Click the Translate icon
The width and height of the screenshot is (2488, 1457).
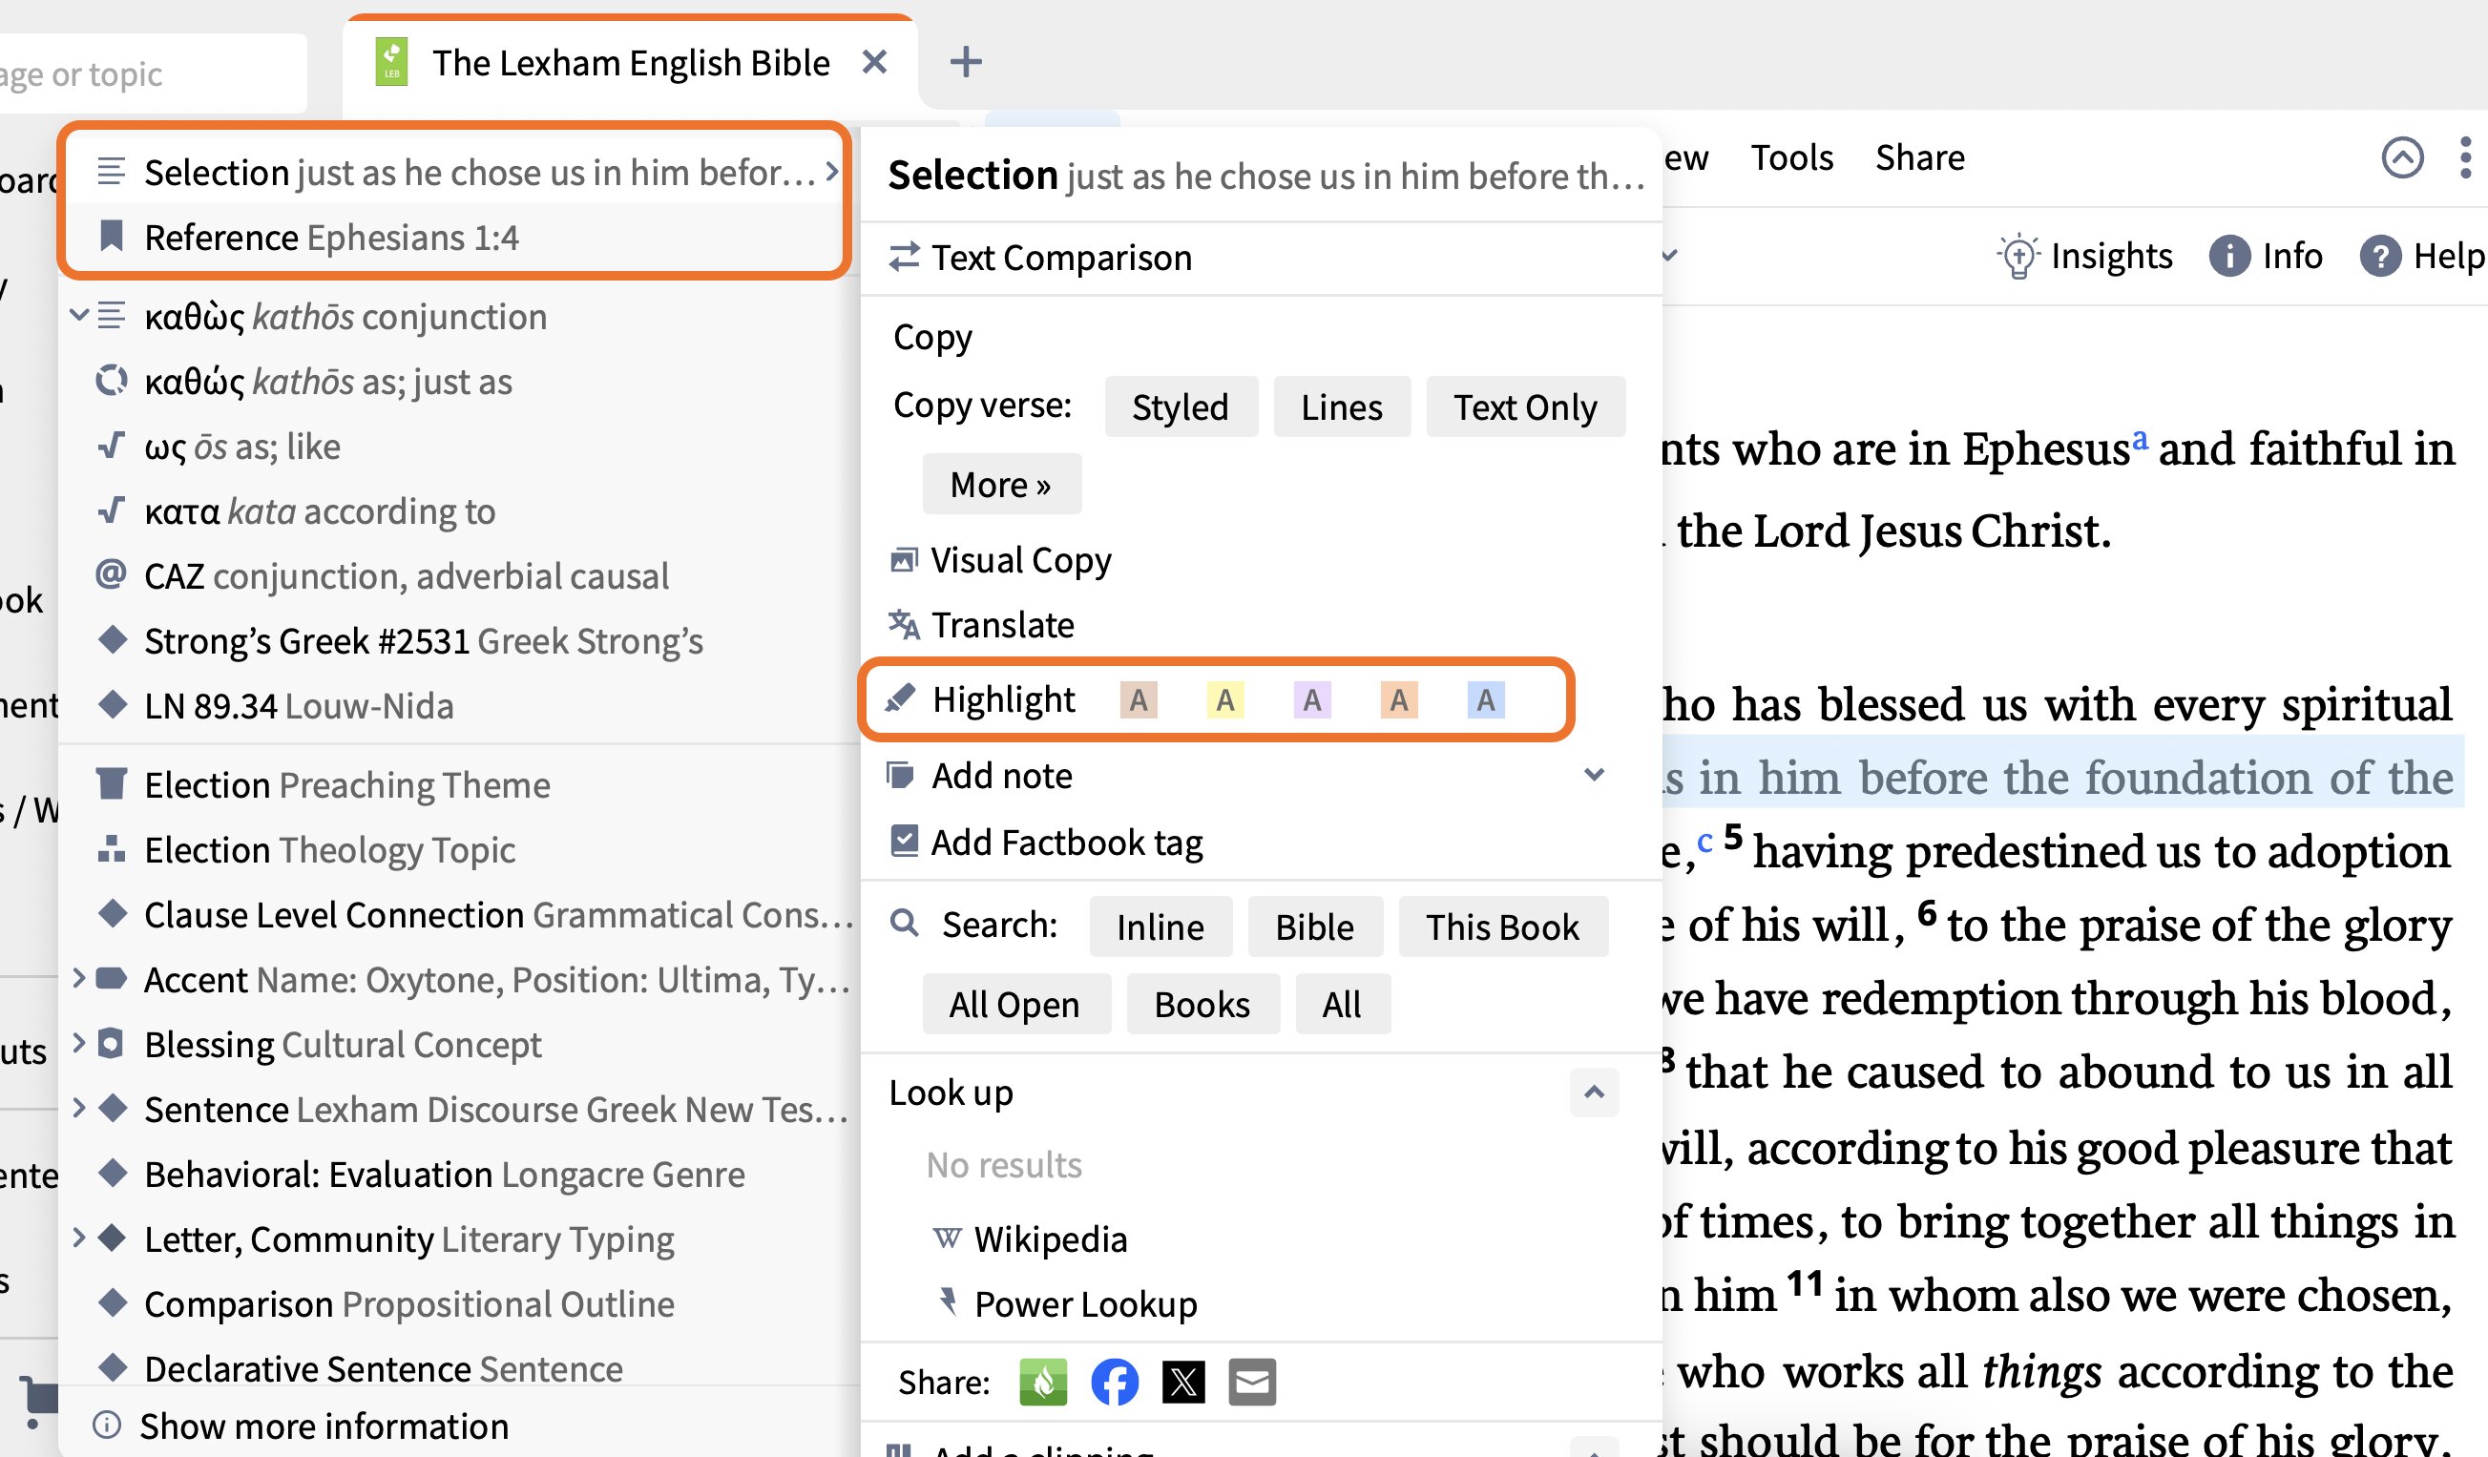pyautogui.click(x=904, y=625)
